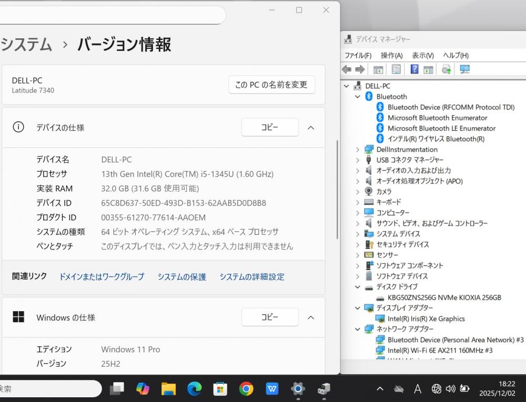Click the この PC の名前を変更 button

pyautogui.click(x=271, y=85)
